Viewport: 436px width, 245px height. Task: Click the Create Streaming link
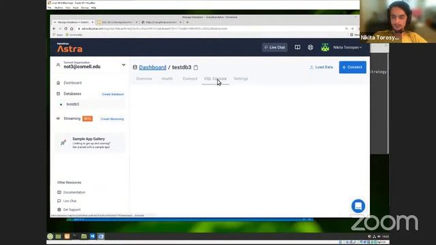coord(112,119)
